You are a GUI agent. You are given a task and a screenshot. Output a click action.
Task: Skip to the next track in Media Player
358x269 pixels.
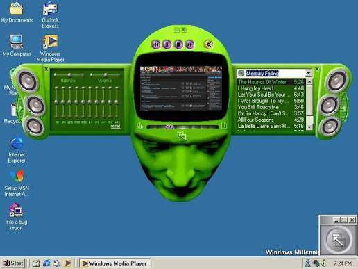(189, 44)
